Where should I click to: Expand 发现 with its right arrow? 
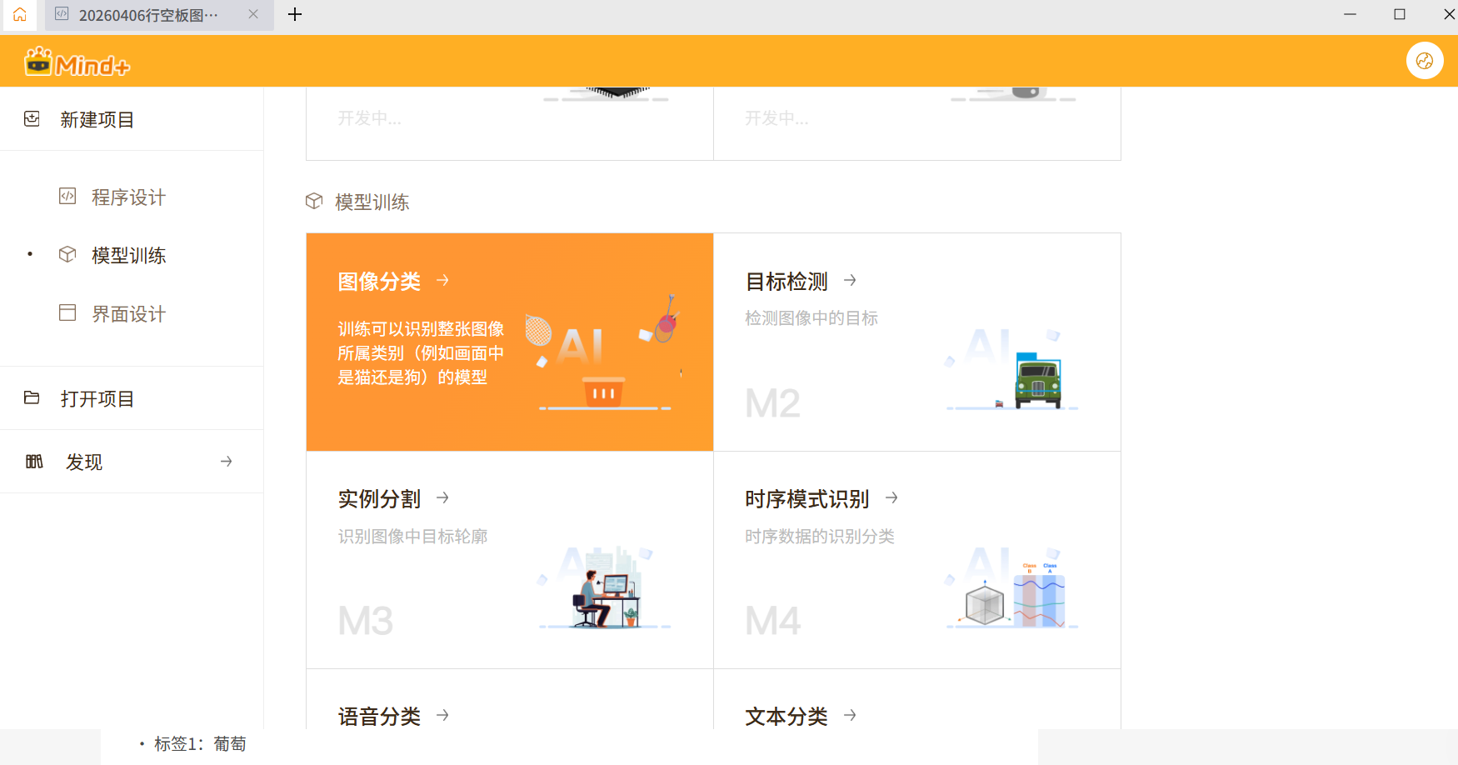pyautogui.click(x=226, y=462)
